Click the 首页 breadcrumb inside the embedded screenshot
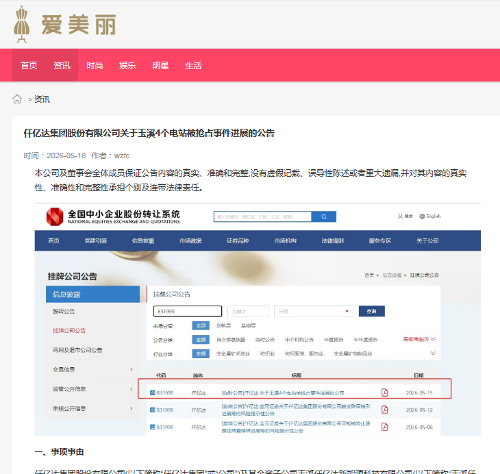This screenshot has height=474, width=500. click(369, 275)
